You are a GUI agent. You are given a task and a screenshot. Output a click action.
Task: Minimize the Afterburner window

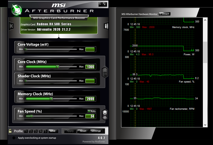tap(100, 4)
